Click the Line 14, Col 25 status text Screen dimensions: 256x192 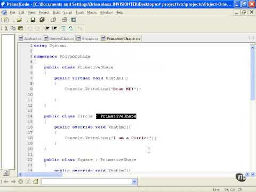(x=227, y=189)
